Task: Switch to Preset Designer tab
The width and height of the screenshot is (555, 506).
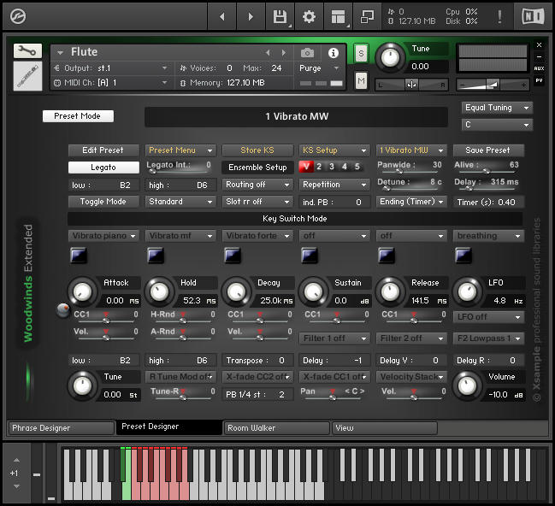Action: click(x=169, y=427)
